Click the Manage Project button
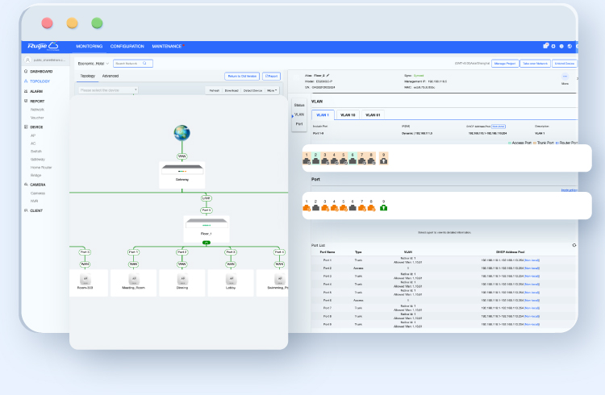Viewport: 605px width, 395px height. [x=504, y=63]
